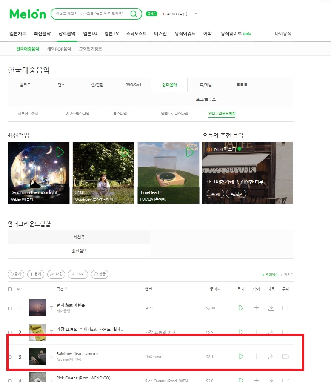
Task: Play Rainbow (feat. ssxmxn)
Action: pyautogui.click(x=241, y=356)
